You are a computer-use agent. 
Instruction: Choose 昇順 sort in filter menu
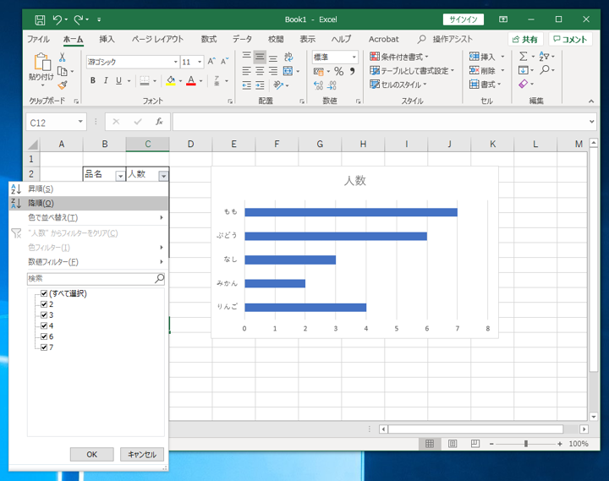click(89, 189)
